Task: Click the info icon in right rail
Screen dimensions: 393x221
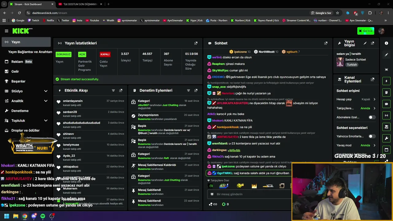Action: pyautogui.click(x=387, y=43)
